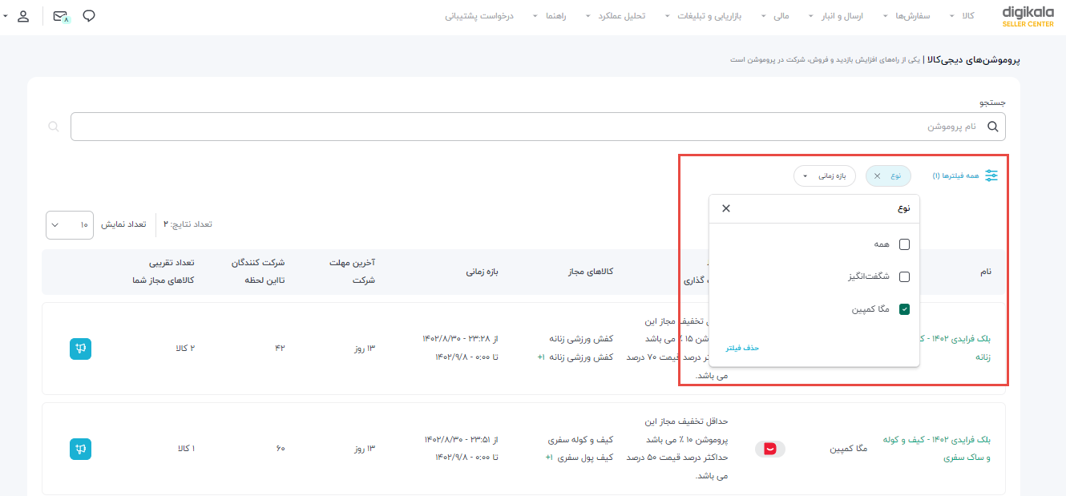Click the magnifier icon inside the search field
Viewport: 1066px width, 496px height.
[x=993, y=127]
